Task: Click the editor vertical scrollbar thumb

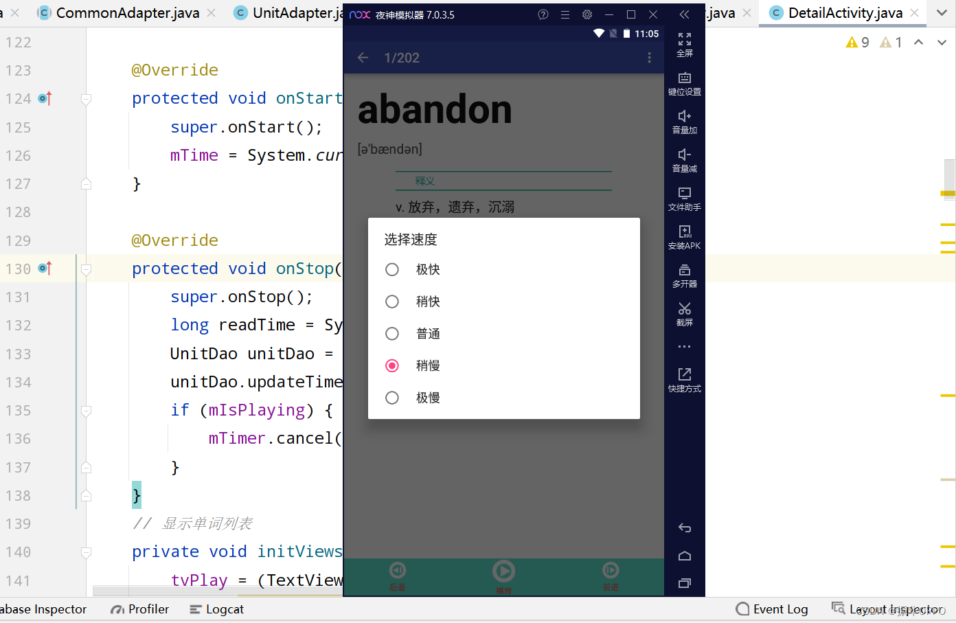Action: point(949,179)
